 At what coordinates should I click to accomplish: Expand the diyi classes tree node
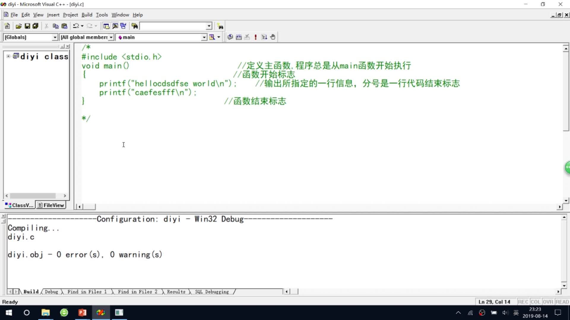tap(8, 56)
